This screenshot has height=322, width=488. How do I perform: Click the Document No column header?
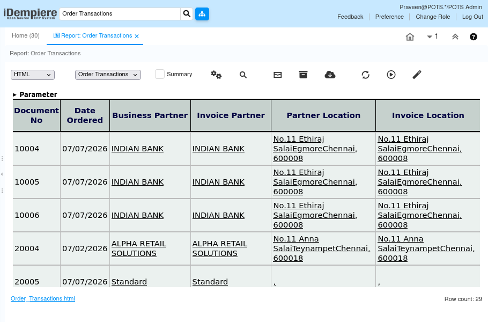click(x=36, y=115)
